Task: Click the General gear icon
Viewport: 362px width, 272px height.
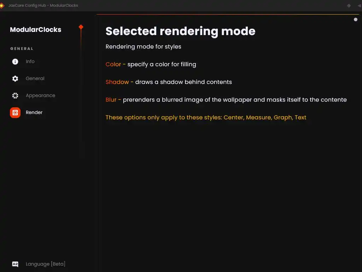Action: point(15,79)
